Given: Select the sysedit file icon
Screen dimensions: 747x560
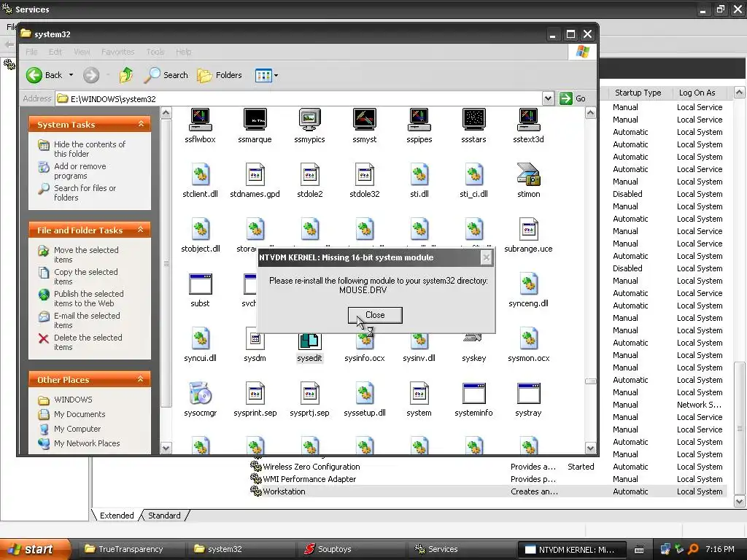Looking at the screenshot, I should (x=309, y=341).
